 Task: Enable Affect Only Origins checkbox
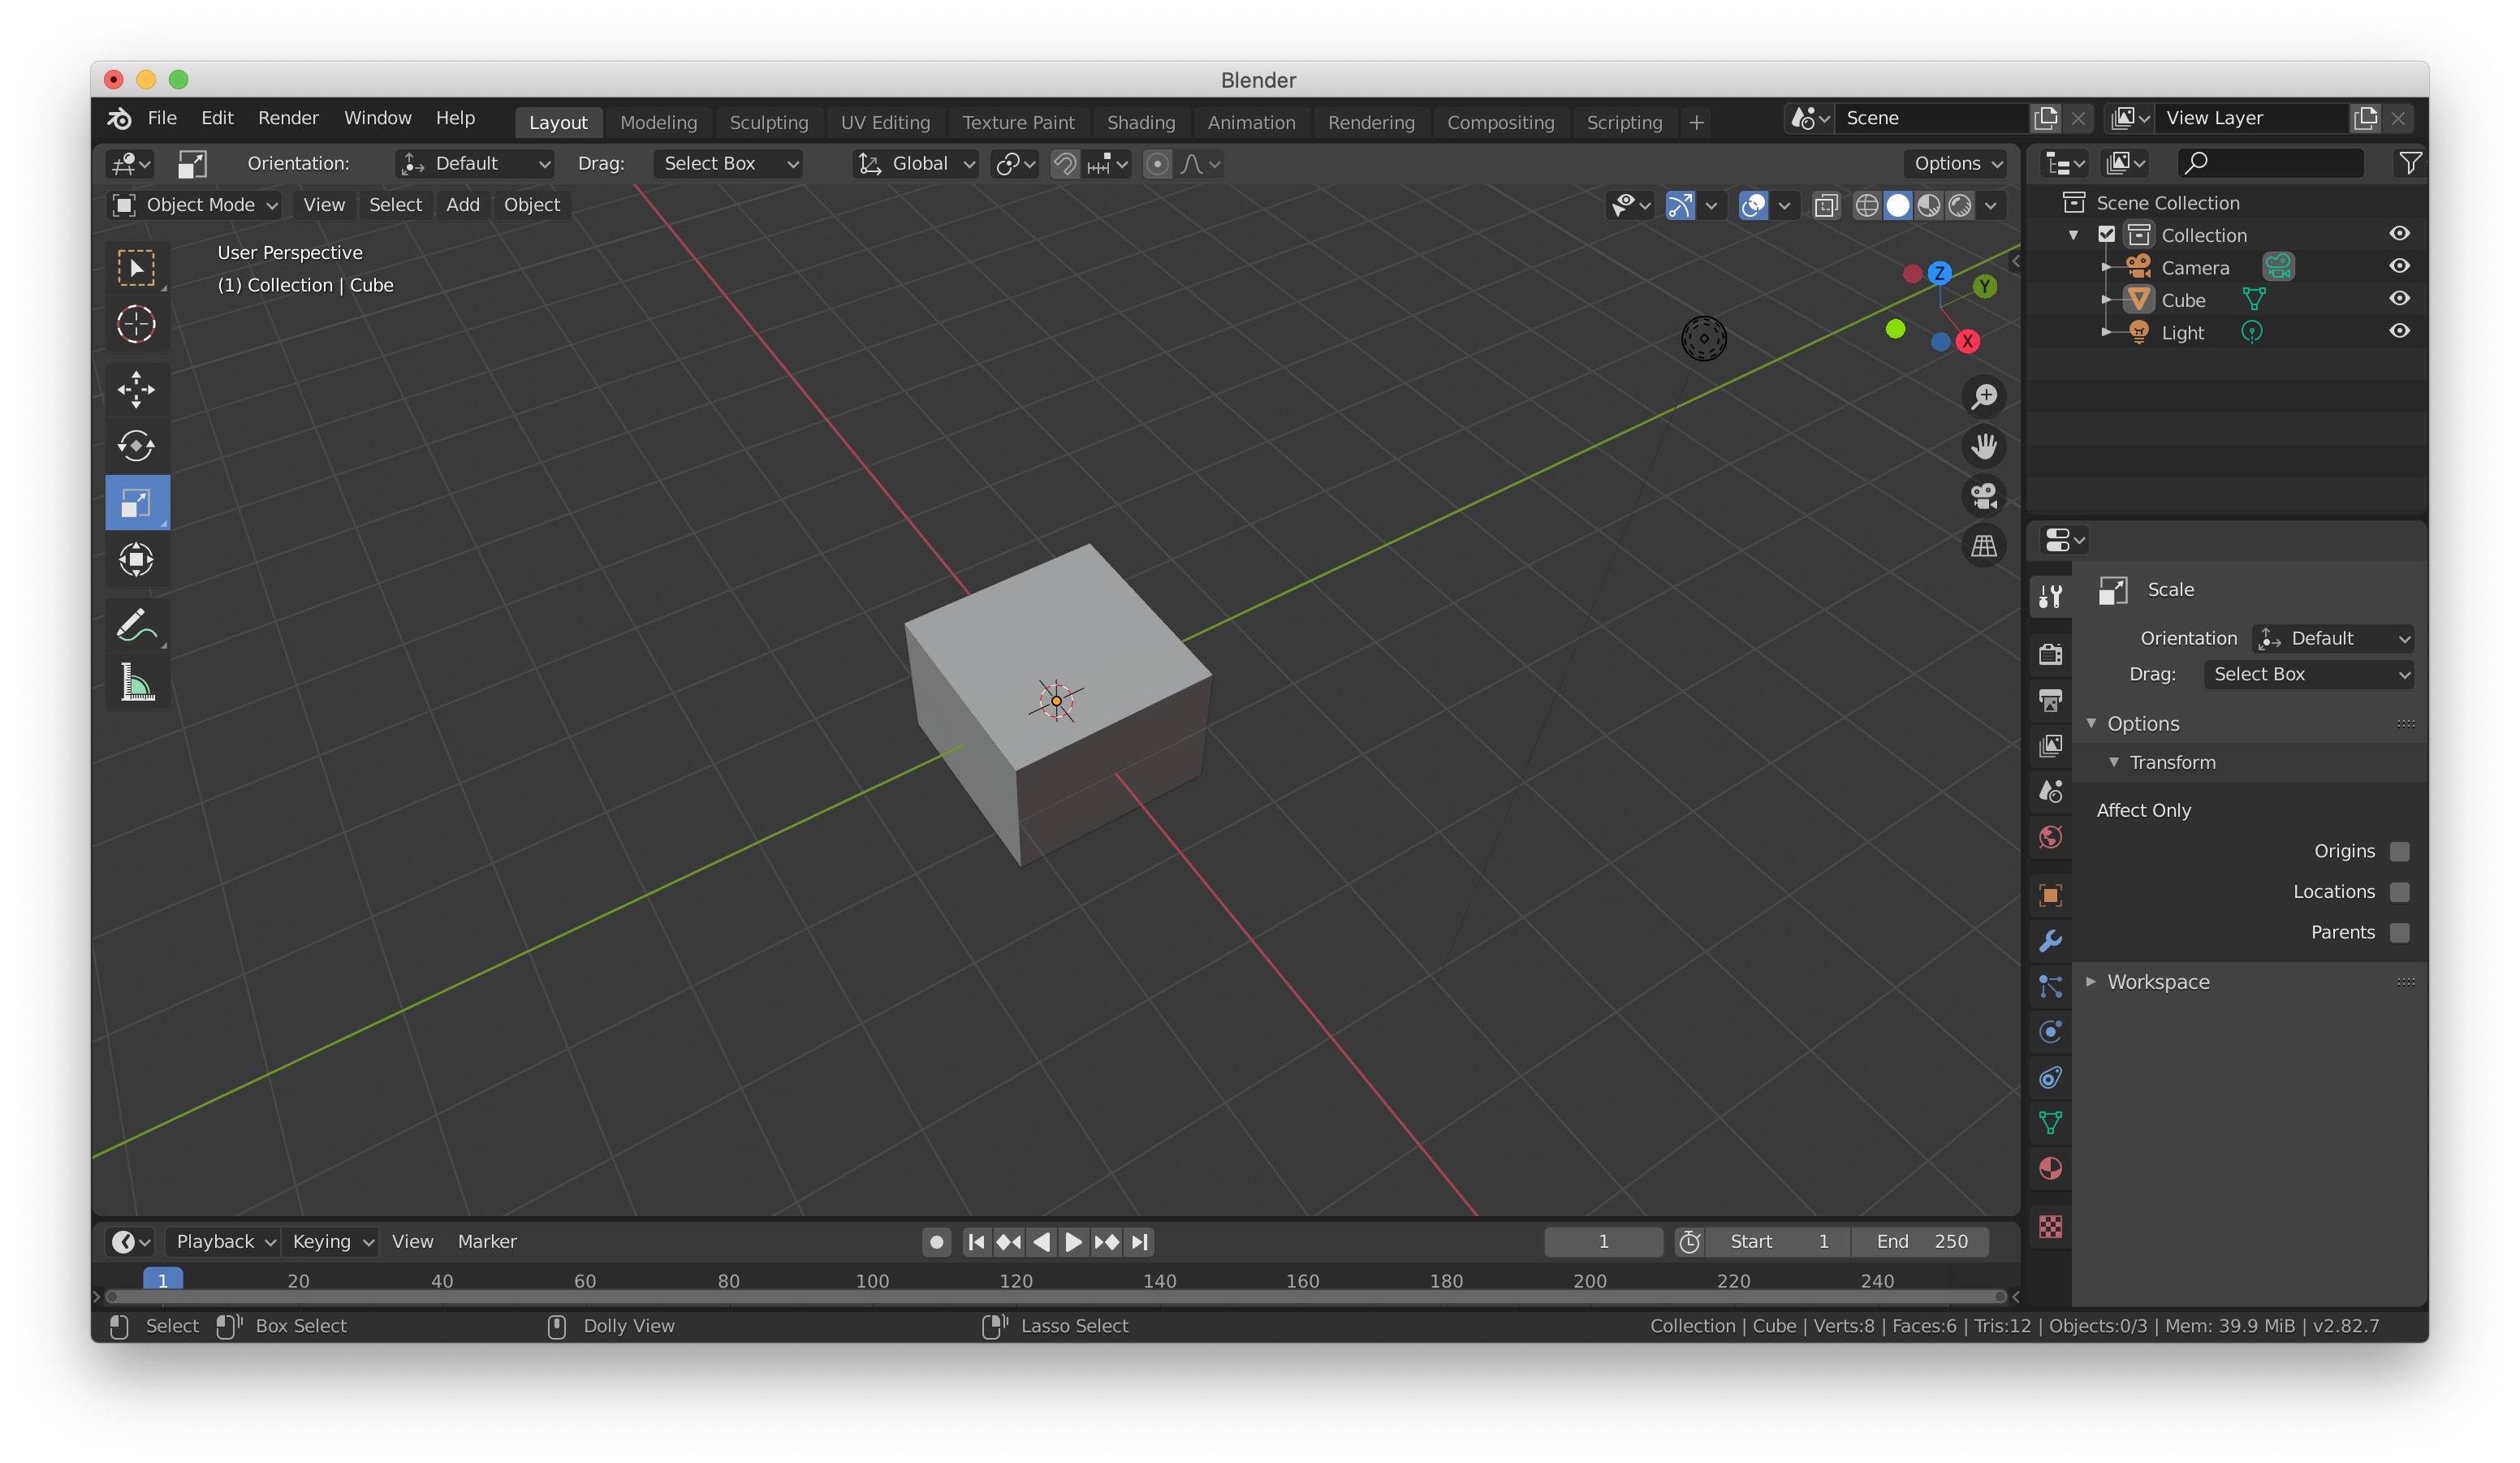click(x=2400, y=851)
